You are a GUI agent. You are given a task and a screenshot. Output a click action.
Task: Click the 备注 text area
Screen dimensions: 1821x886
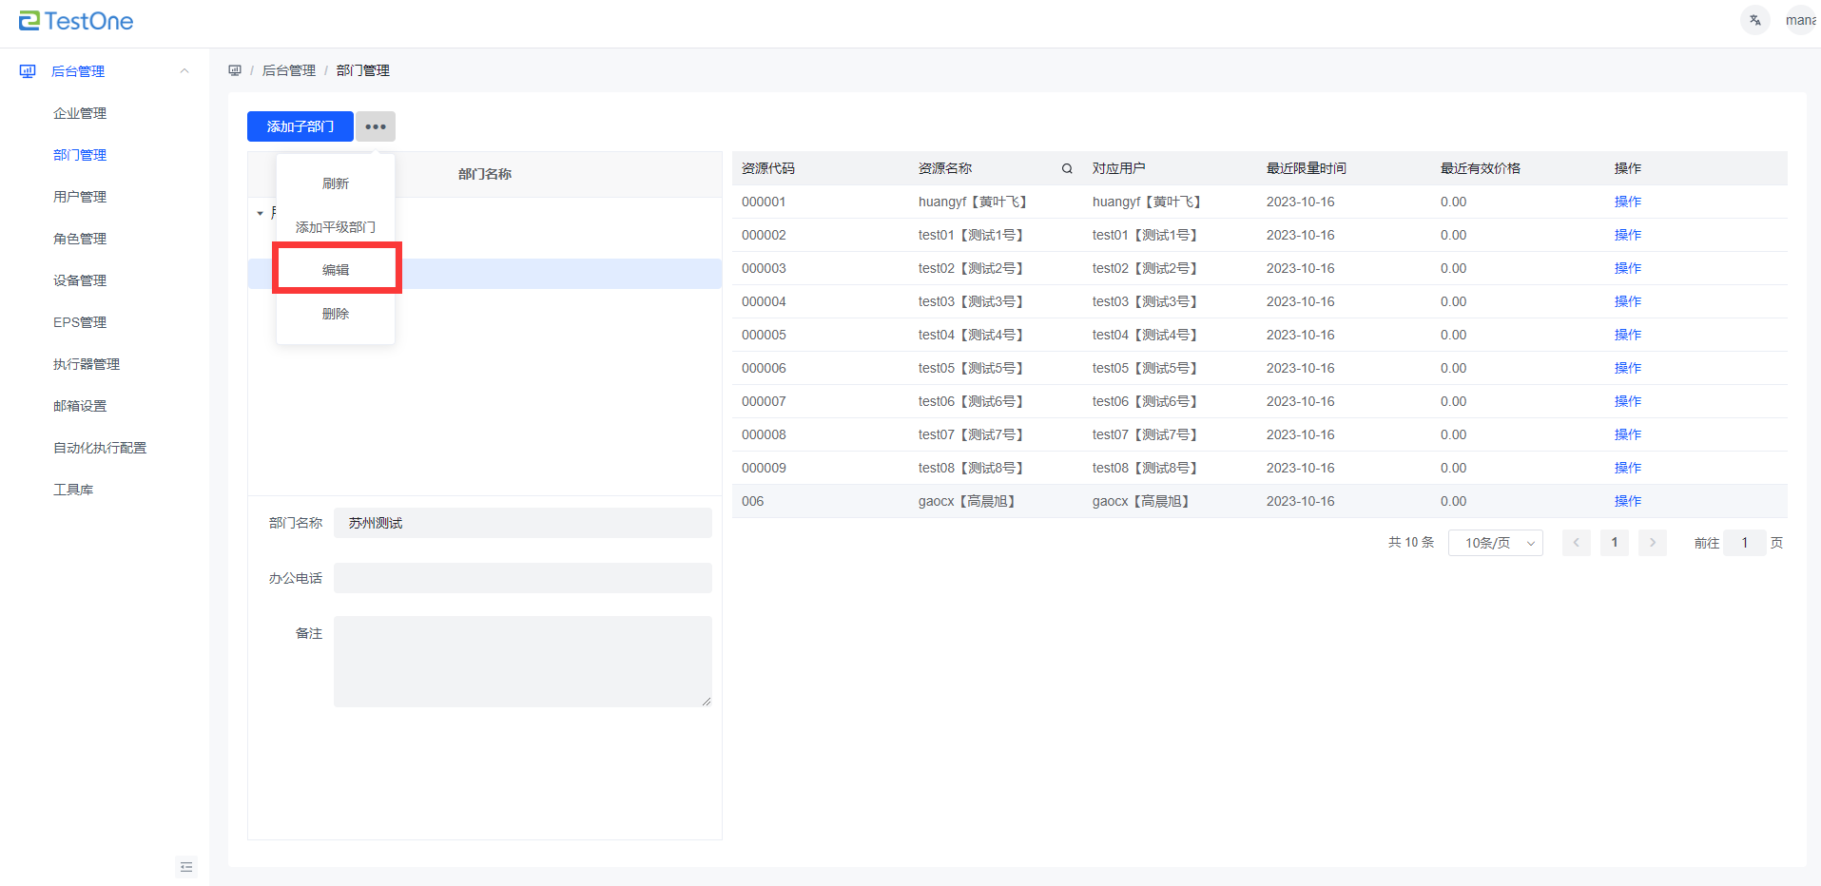[522, 661]
